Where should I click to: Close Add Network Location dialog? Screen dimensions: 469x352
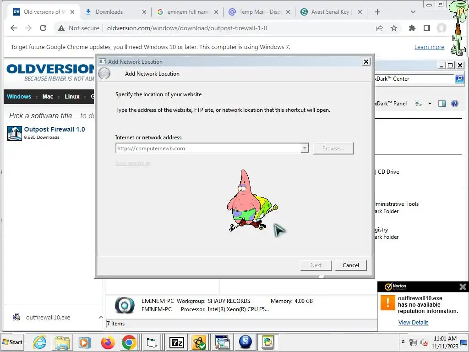pos(366,62)
